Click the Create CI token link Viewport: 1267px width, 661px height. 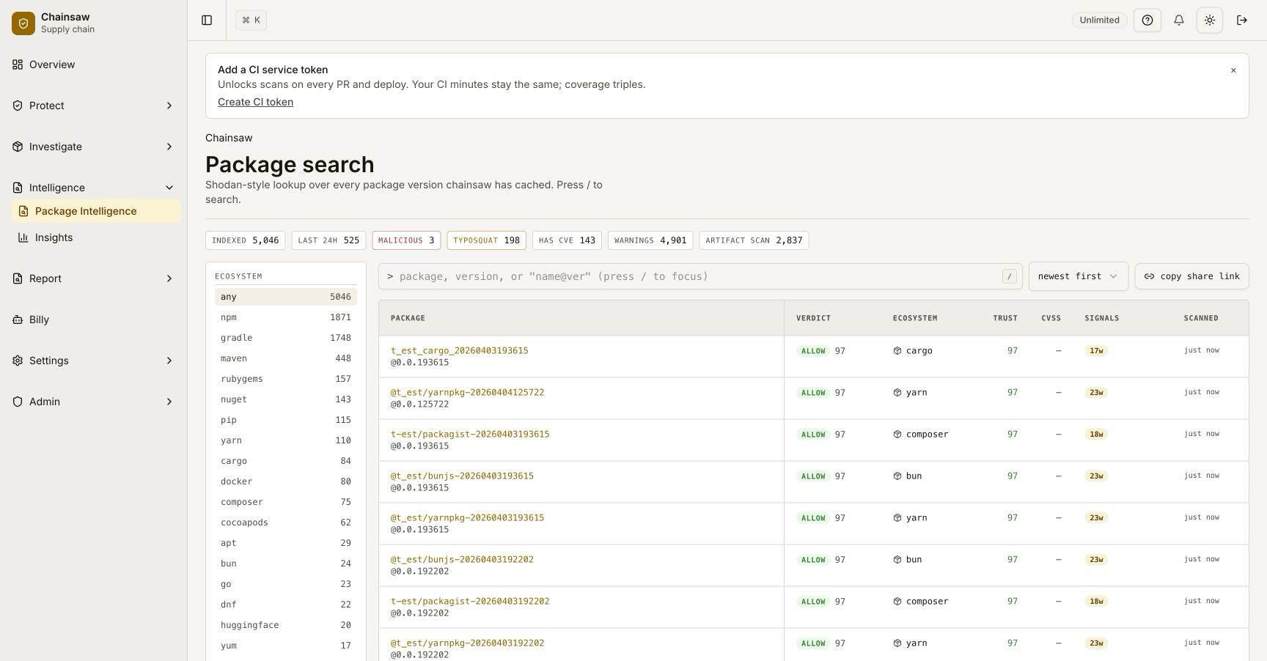[255, 102]
